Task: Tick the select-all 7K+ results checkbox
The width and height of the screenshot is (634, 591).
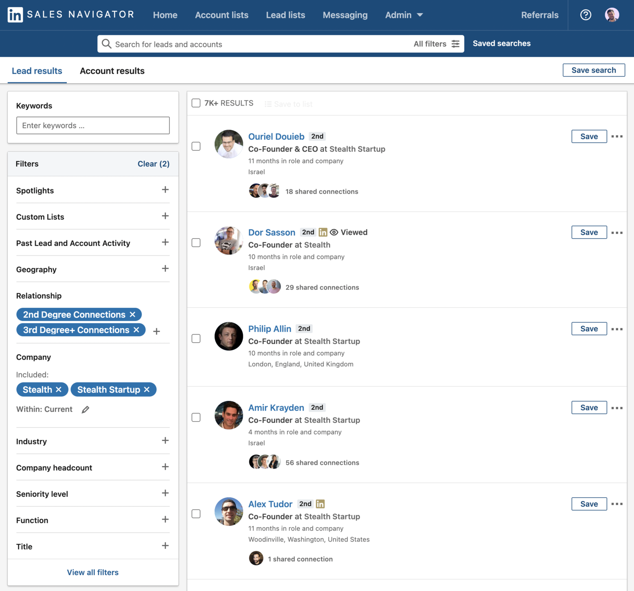Action: click(196, 103)
